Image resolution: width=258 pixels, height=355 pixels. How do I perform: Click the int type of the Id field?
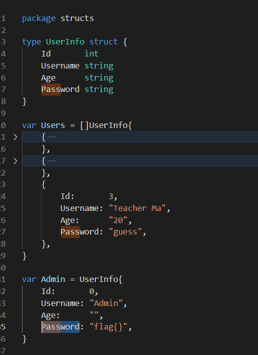tap(91, 53)
